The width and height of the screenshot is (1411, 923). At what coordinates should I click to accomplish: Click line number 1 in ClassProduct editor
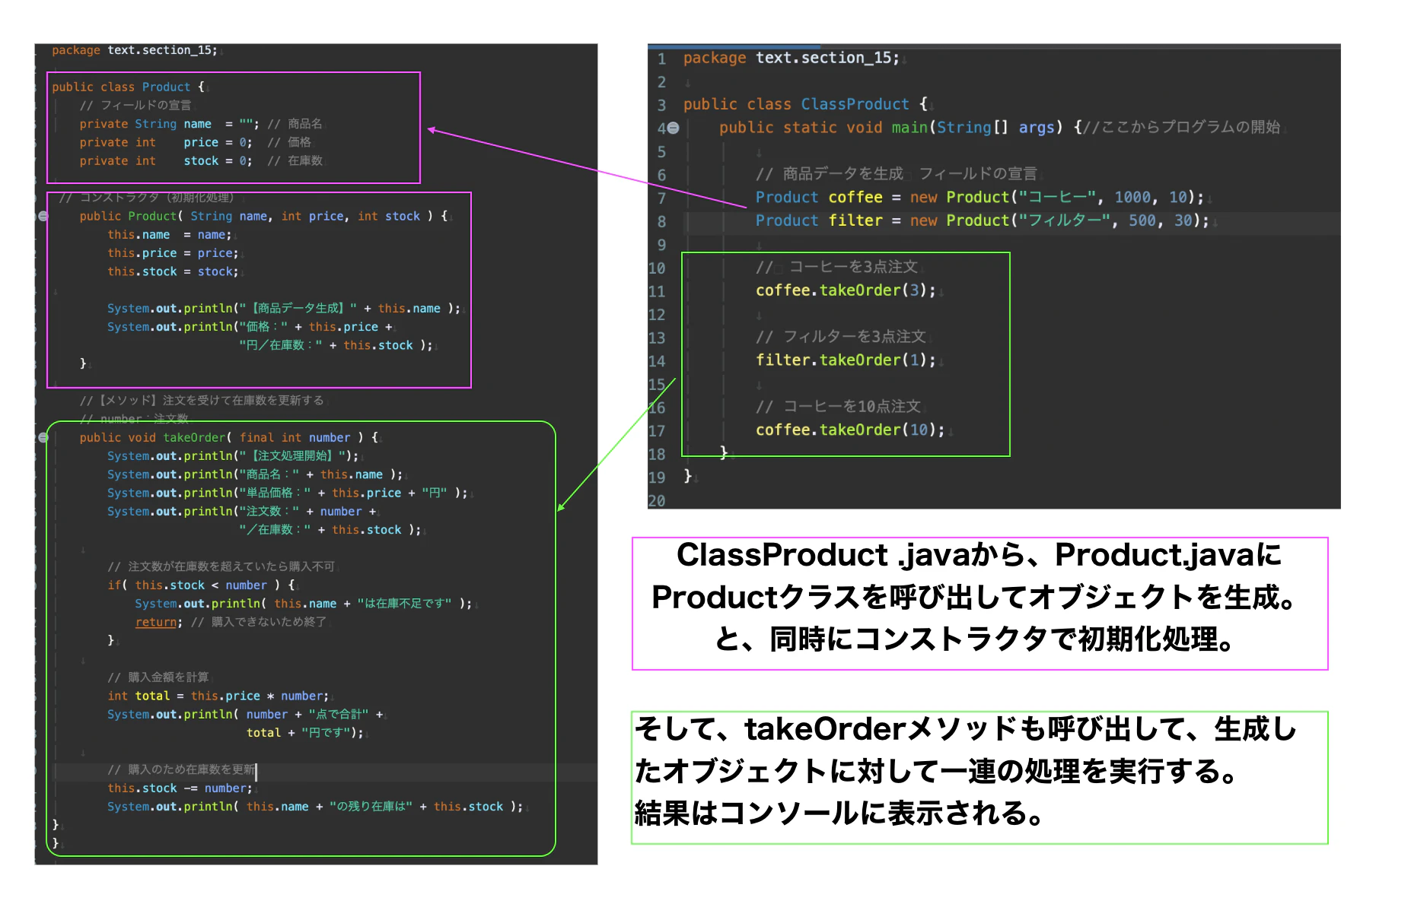[x=661, y=59]
